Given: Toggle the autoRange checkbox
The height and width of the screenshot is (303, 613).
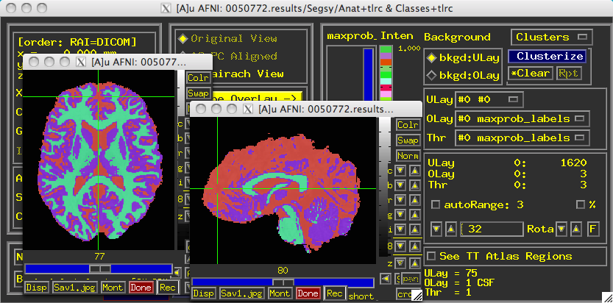Looking at the screenshot, I should point(435,204).
